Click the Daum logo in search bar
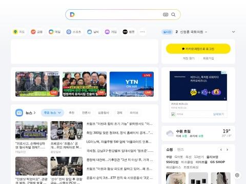 [72, 14]
